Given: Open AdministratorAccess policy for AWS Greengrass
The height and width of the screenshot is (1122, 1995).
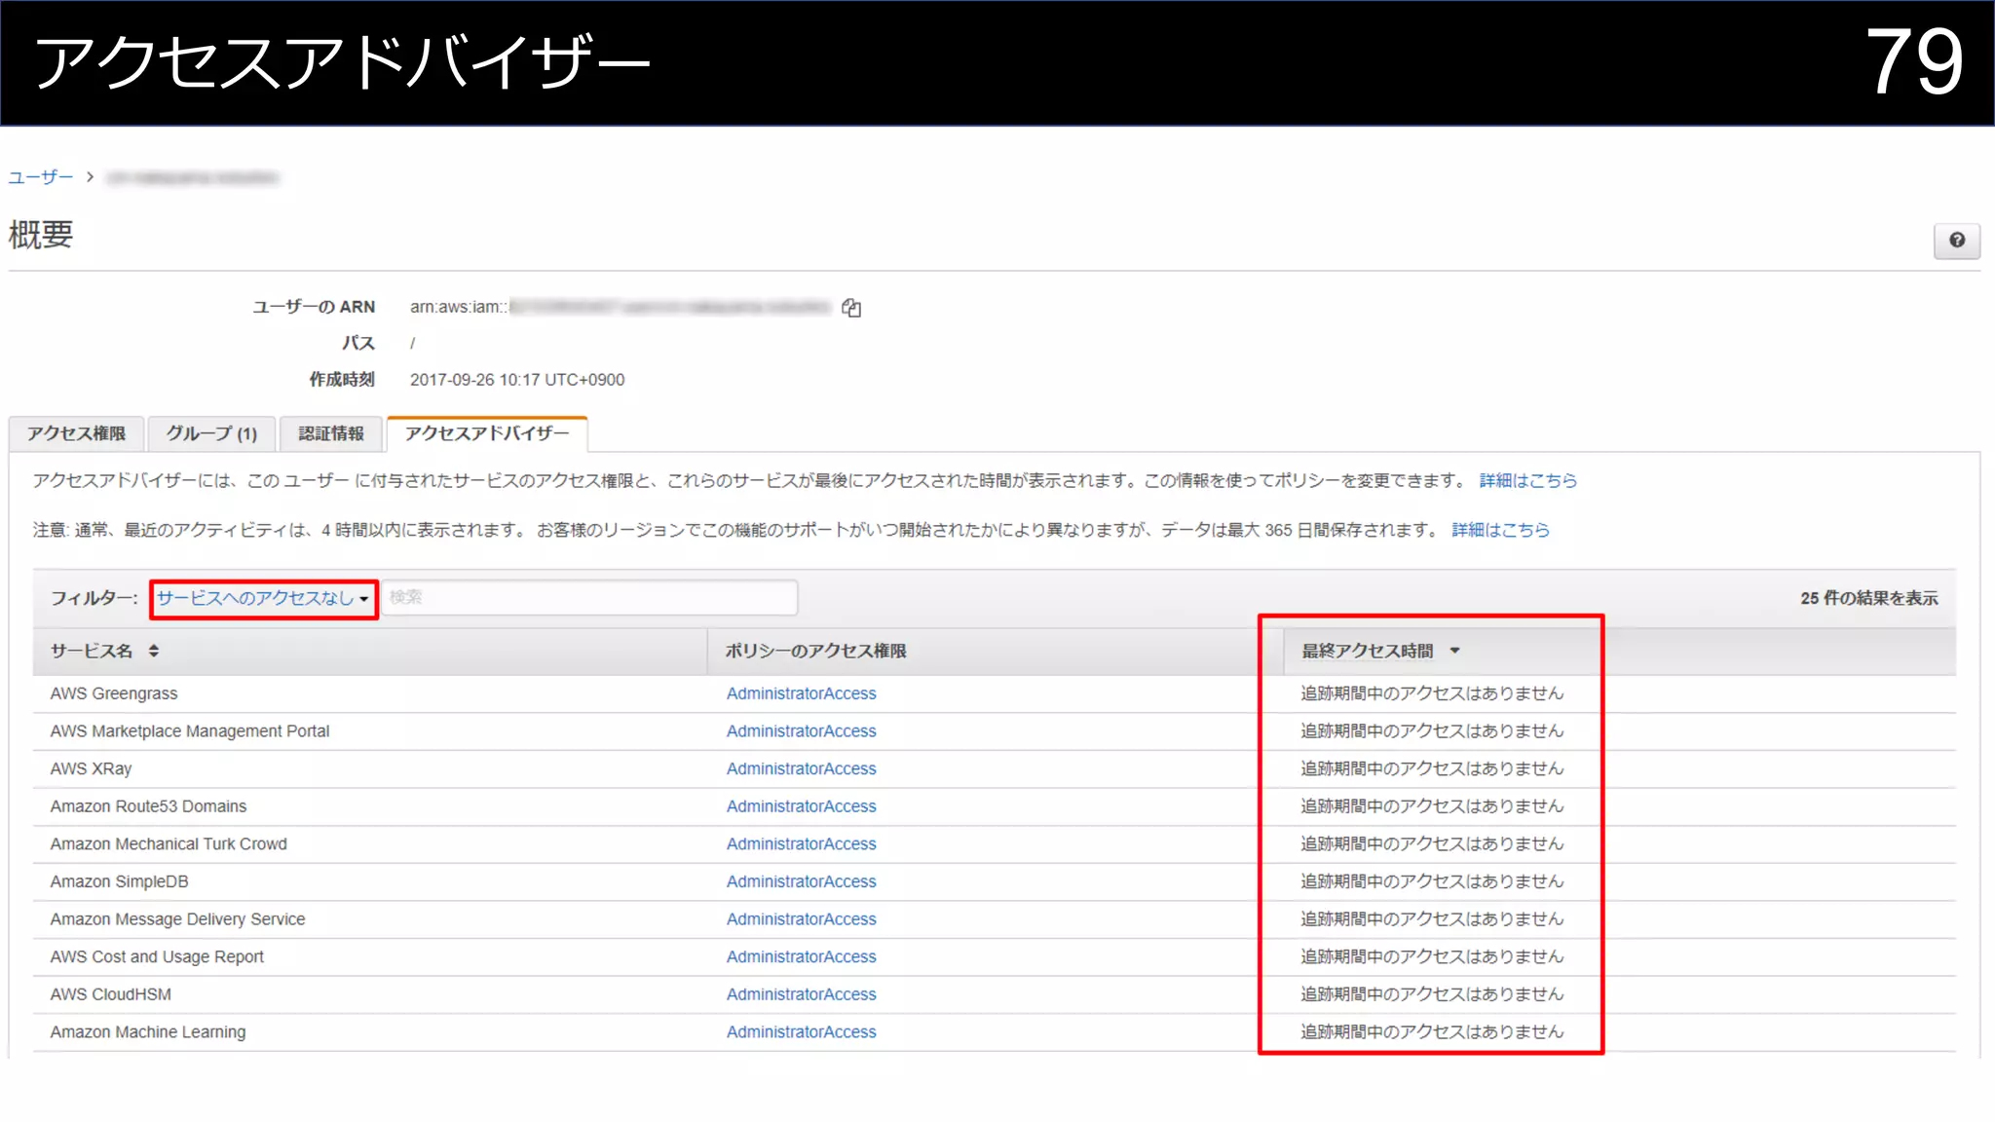Looking at the screenshot, I should tap(801, 693).
